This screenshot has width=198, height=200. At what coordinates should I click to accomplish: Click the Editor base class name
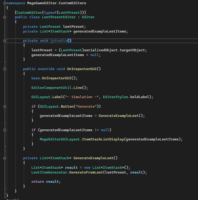pyautogui.click(x=88, y=17)
